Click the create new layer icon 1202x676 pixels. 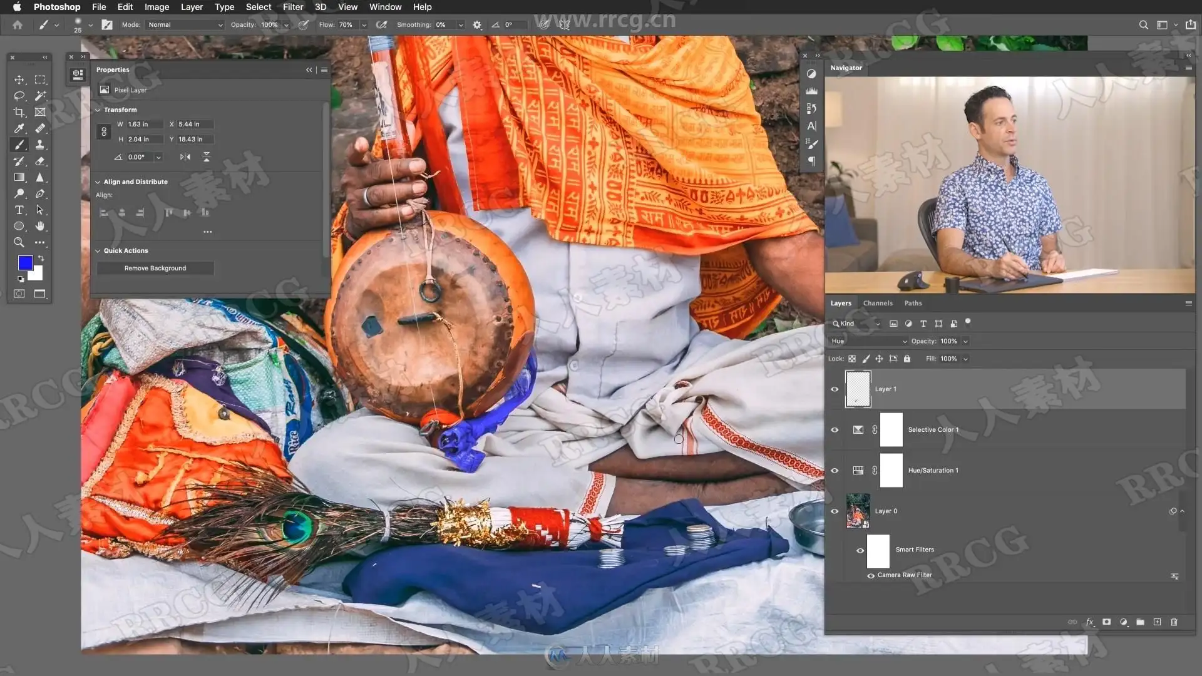point(1157,622)
